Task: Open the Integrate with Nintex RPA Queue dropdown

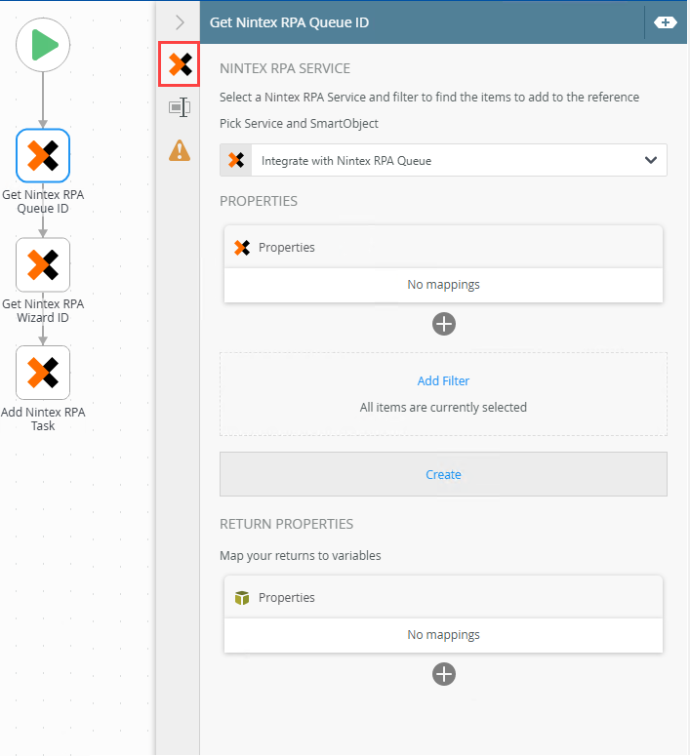Action: [x=443, y=160]
